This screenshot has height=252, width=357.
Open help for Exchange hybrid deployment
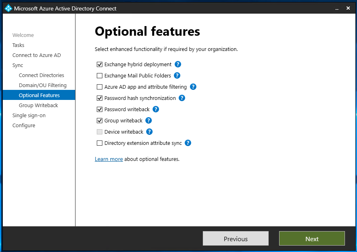178,64
